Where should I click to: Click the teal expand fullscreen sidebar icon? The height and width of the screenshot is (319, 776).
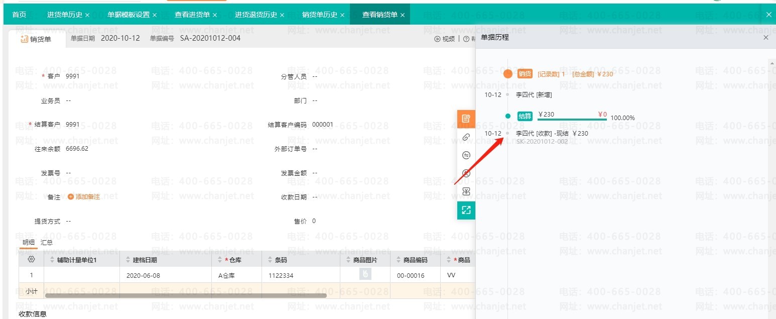point(466,210)
